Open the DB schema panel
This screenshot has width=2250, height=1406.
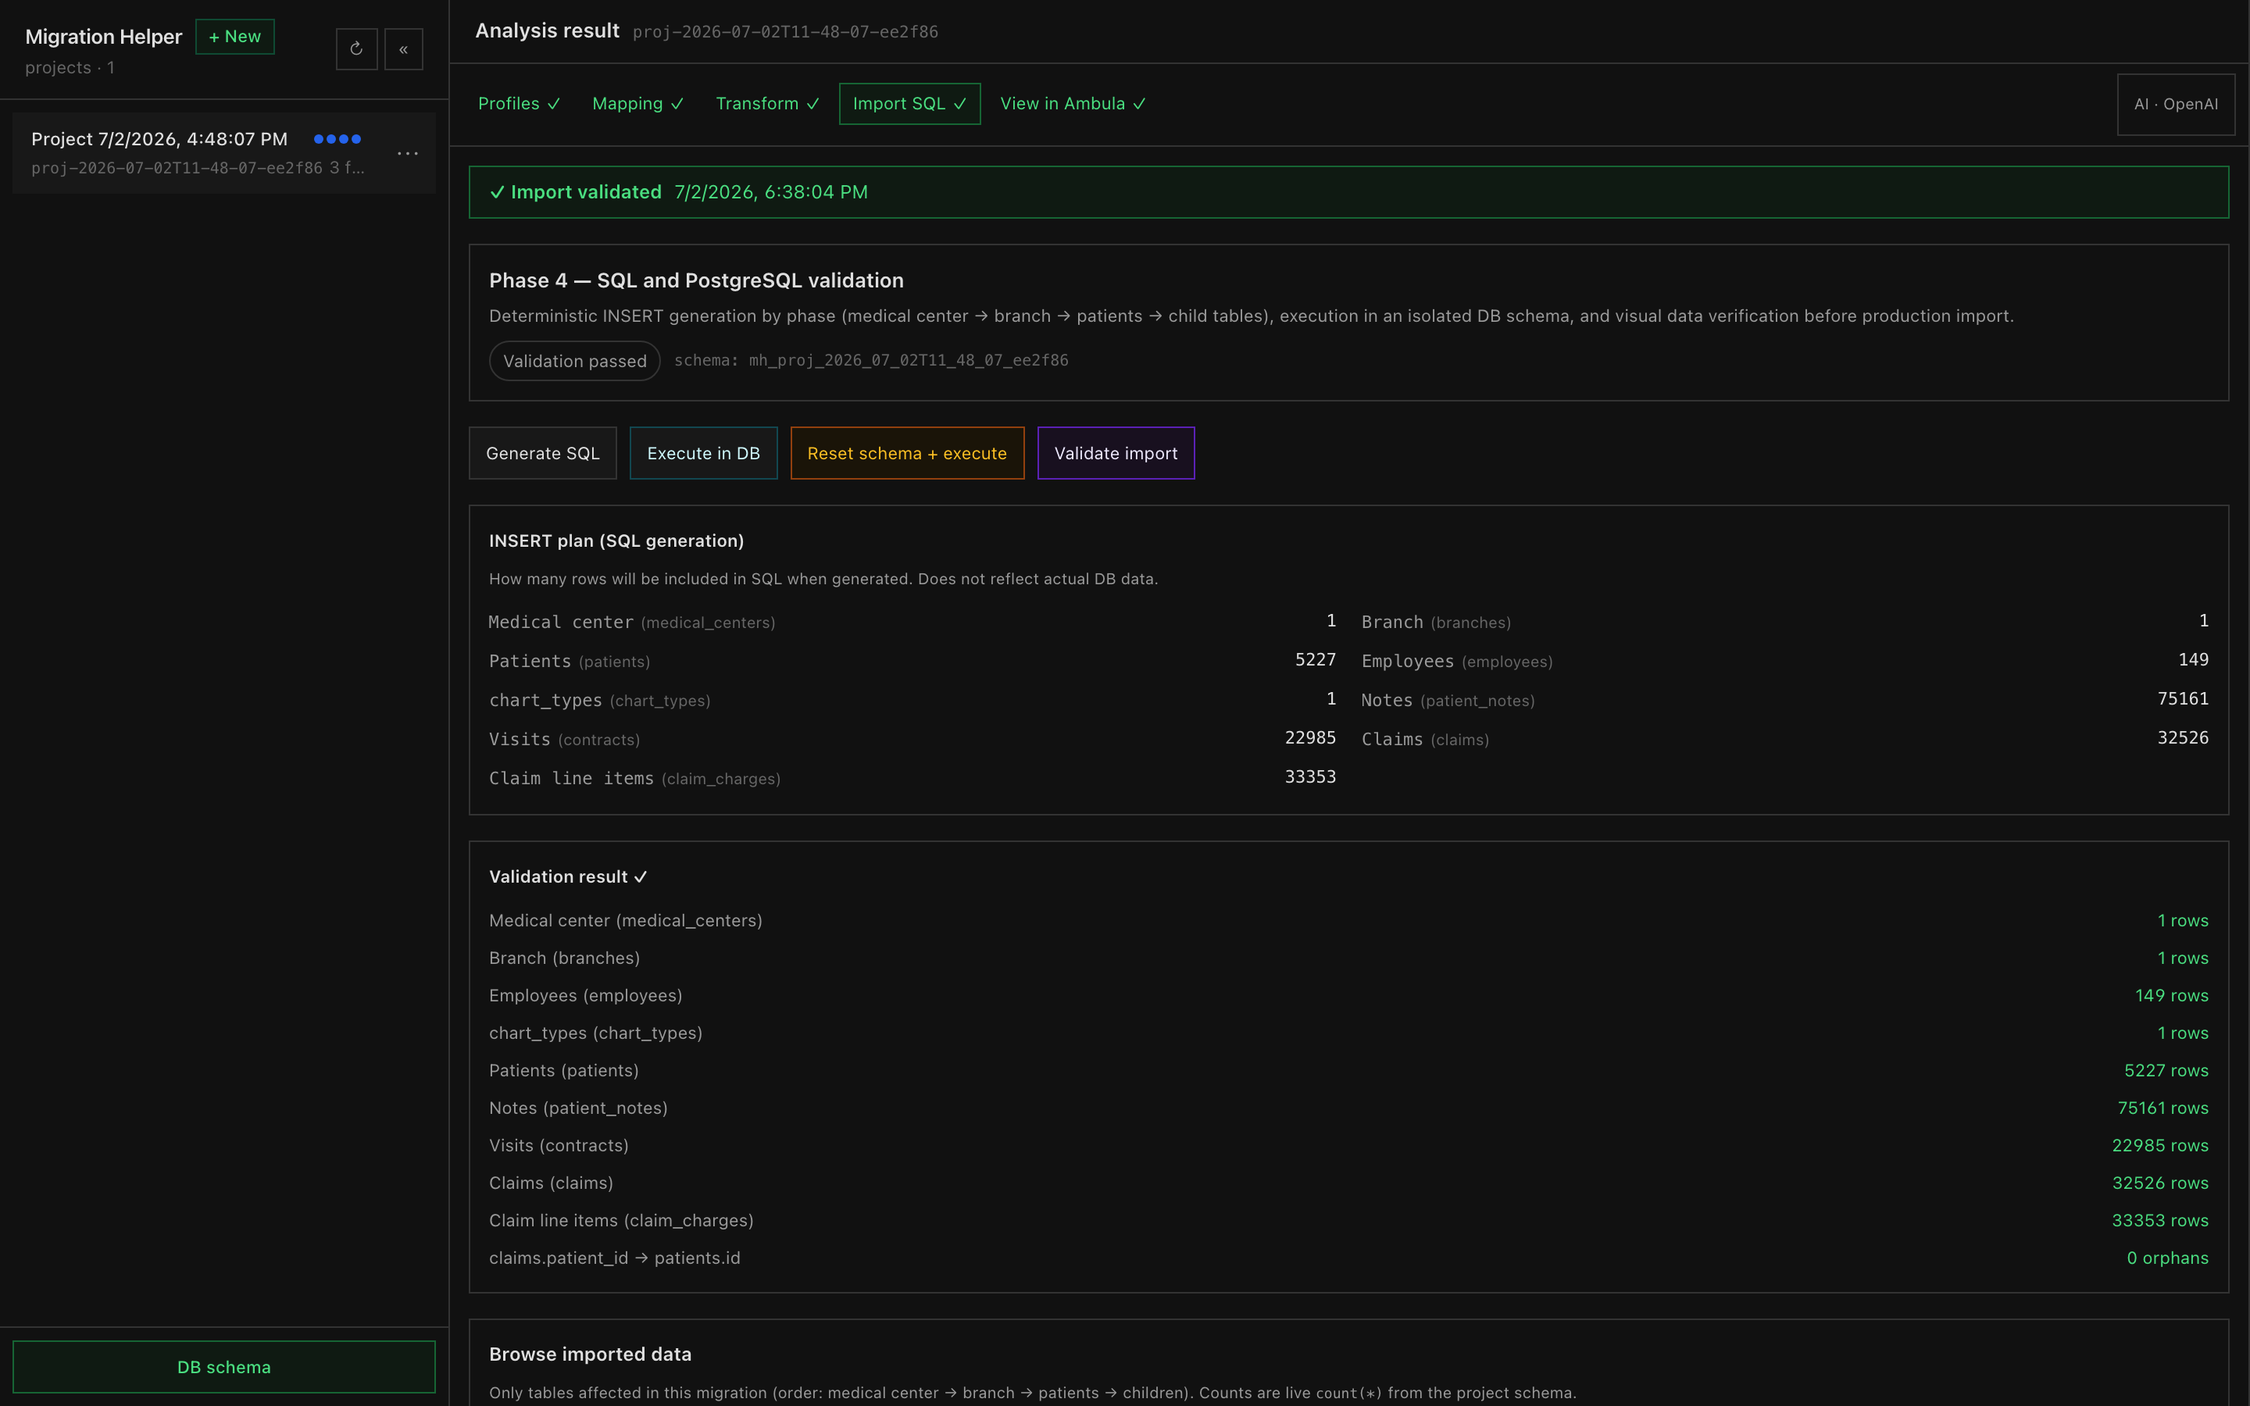pos(224,1366)
